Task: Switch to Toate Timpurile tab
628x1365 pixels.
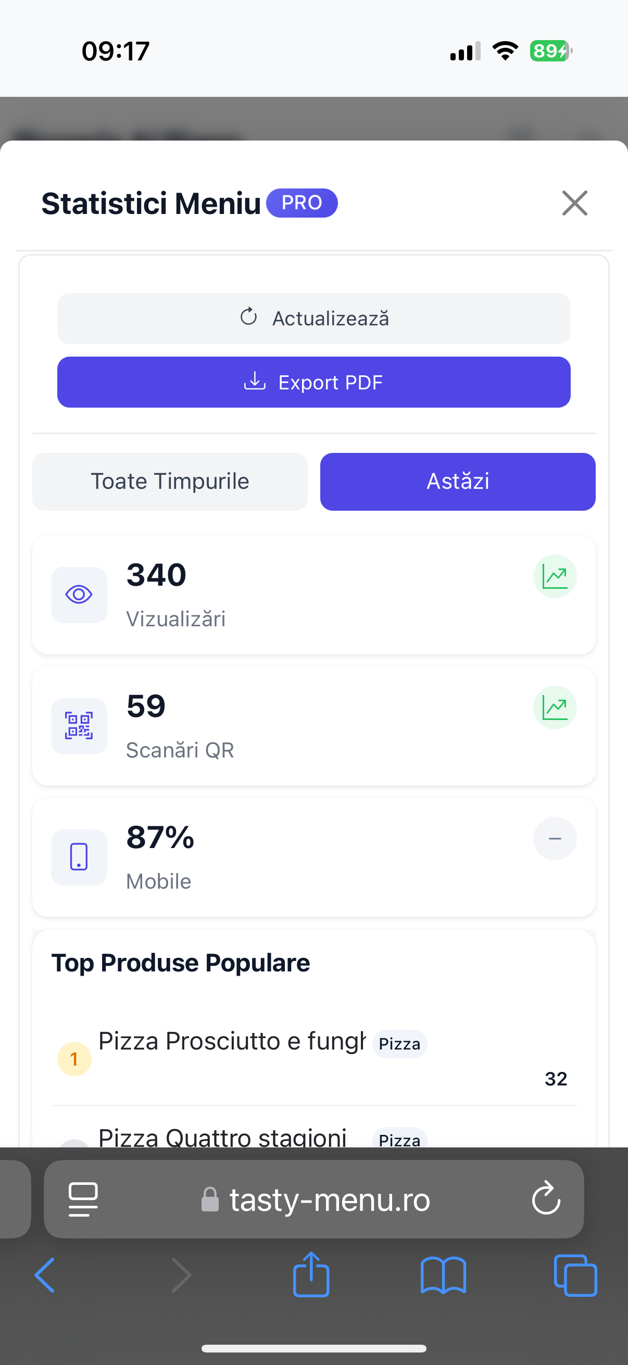Action: [x=170, y=481]
